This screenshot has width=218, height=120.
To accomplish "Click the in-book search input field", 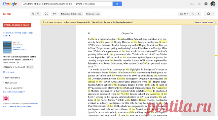I will pos(14,67).
